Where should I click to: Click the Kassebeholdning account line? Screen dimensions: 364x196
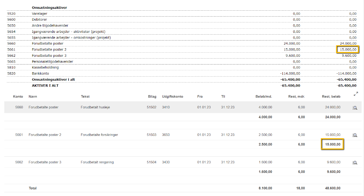click(x=45, y=67)
